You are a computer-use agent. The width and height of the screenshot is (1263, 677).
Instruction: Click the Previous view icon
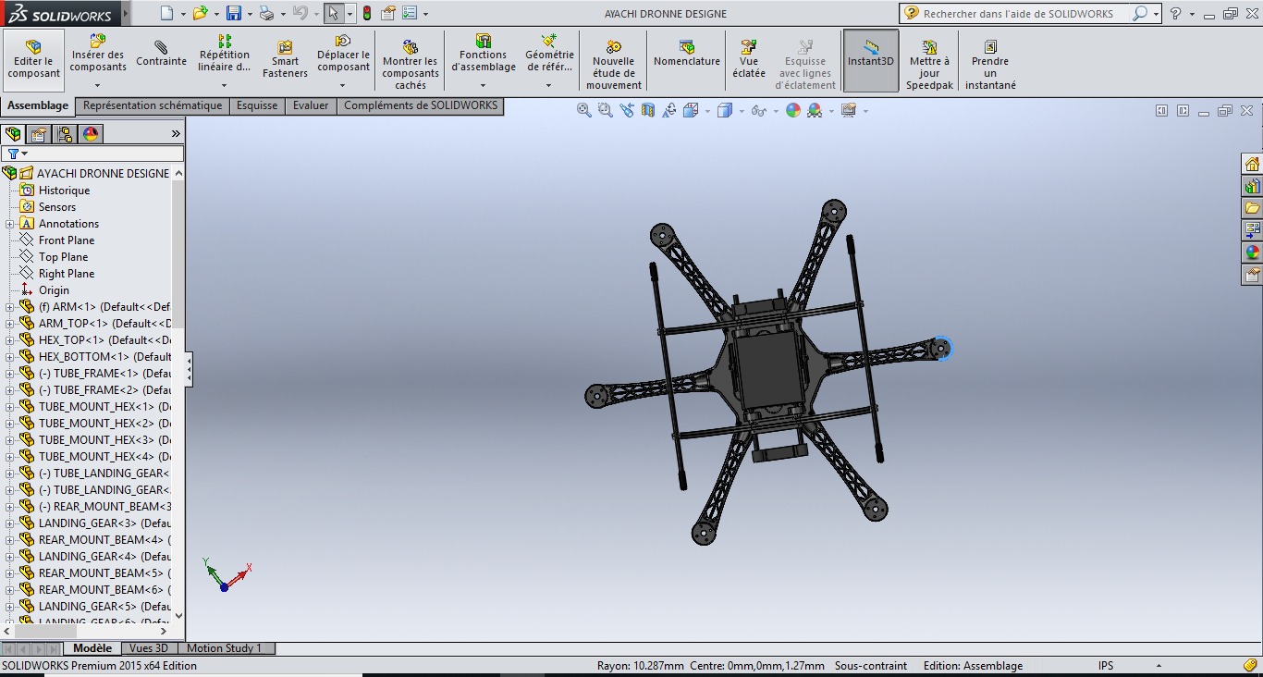point(627,110)
